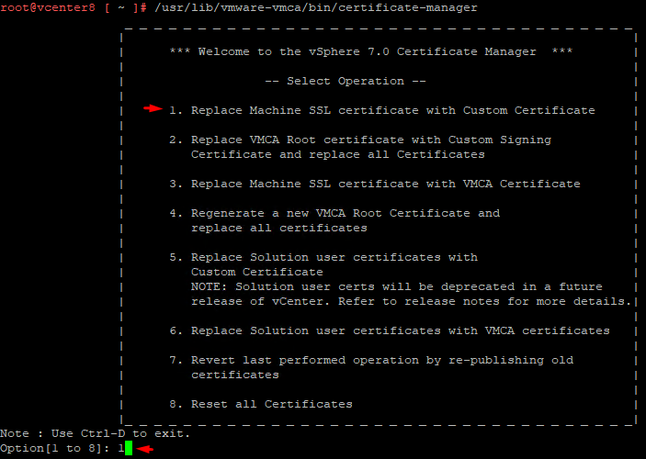Screen dimensions: 646x459
Task: Click the '-- Select Operation --' heading
Action: [x=345, y=81]
